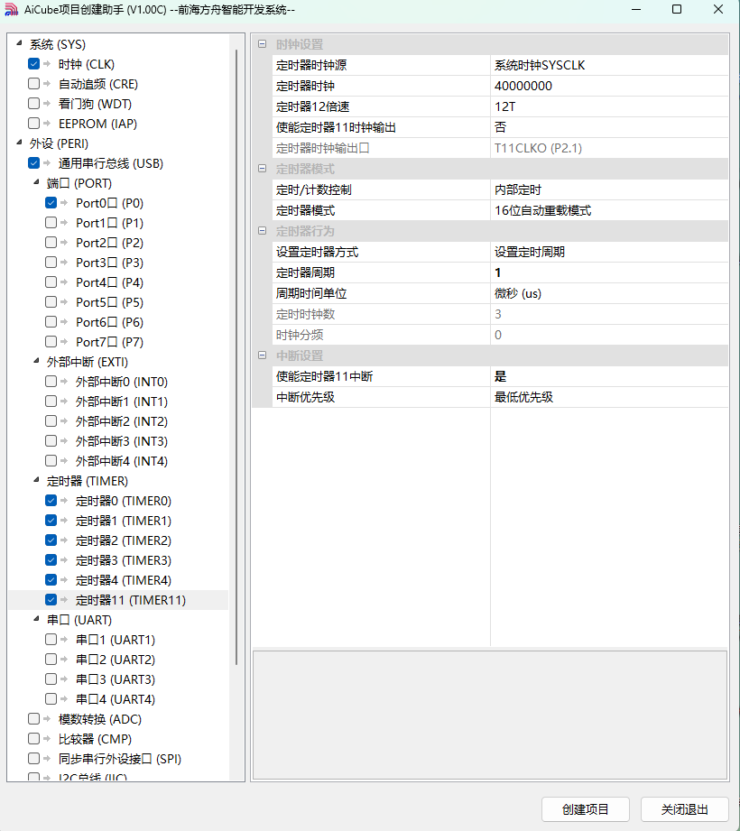Change the 定时/计数控制 value 内部定时
The width and height of the screenshot is (740, 831).
[610, 189]
